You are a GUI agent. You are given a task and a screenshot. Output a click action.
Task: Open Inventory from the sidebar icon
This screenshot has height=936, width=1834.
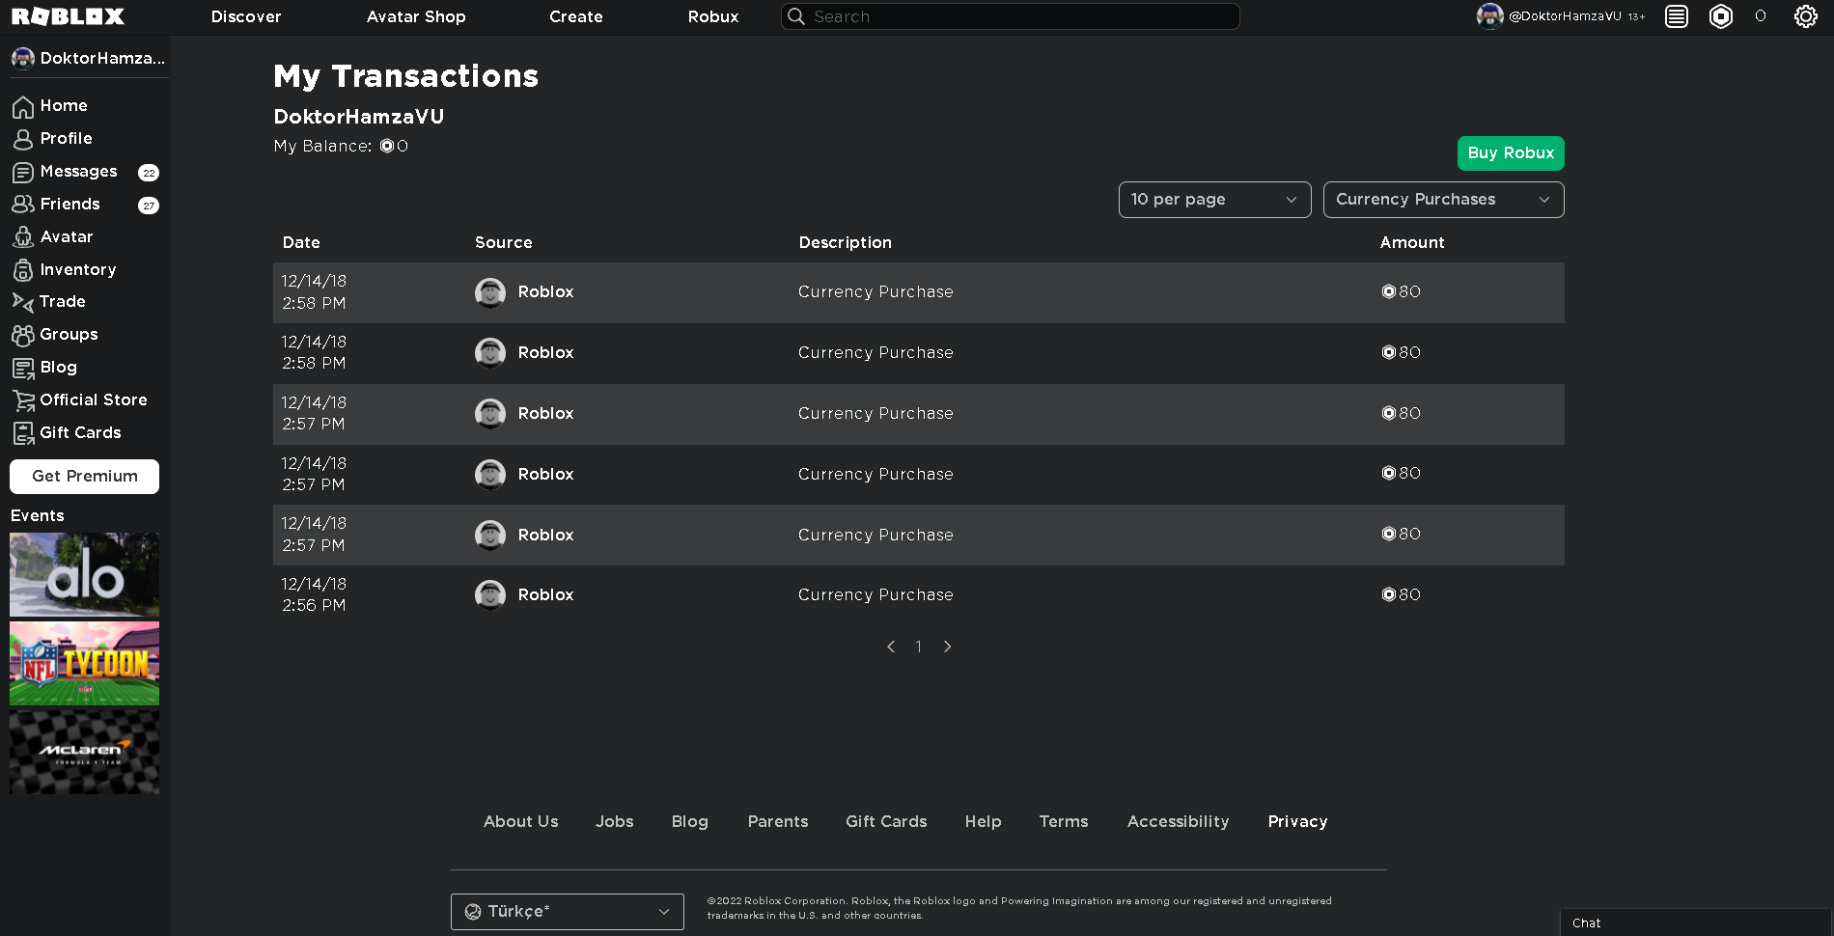click(x=23, y=270)
